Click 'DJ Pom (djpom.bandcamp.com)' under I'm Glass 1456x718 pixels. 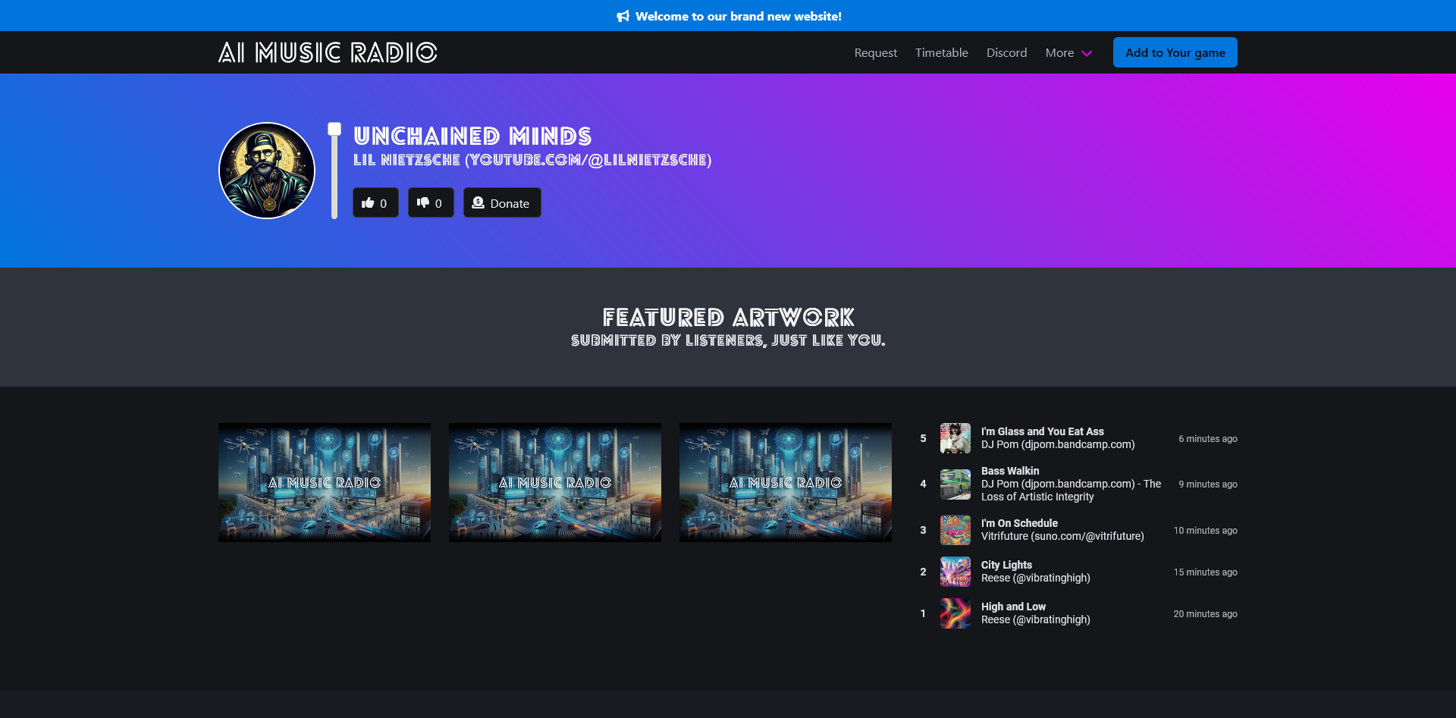pos(1058,444)
